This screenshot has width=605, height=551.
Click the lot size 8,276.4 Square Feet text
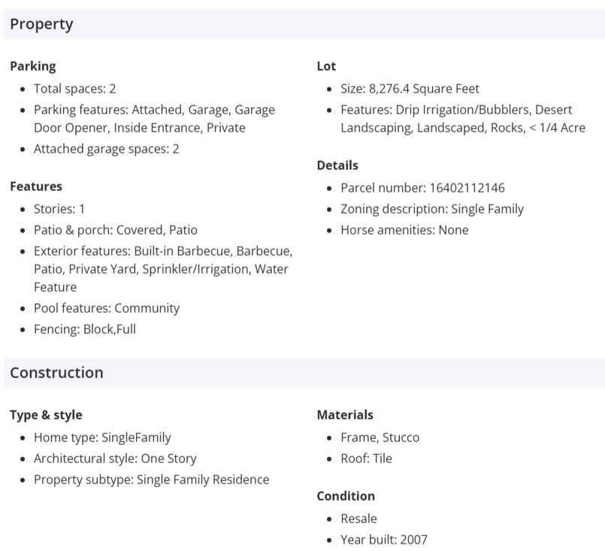[x=424, y=89]
